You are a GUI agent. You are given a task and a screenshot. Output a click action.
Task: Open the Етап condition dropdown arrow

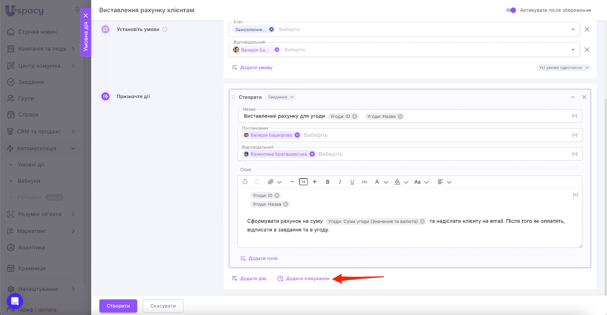(573, 29)
